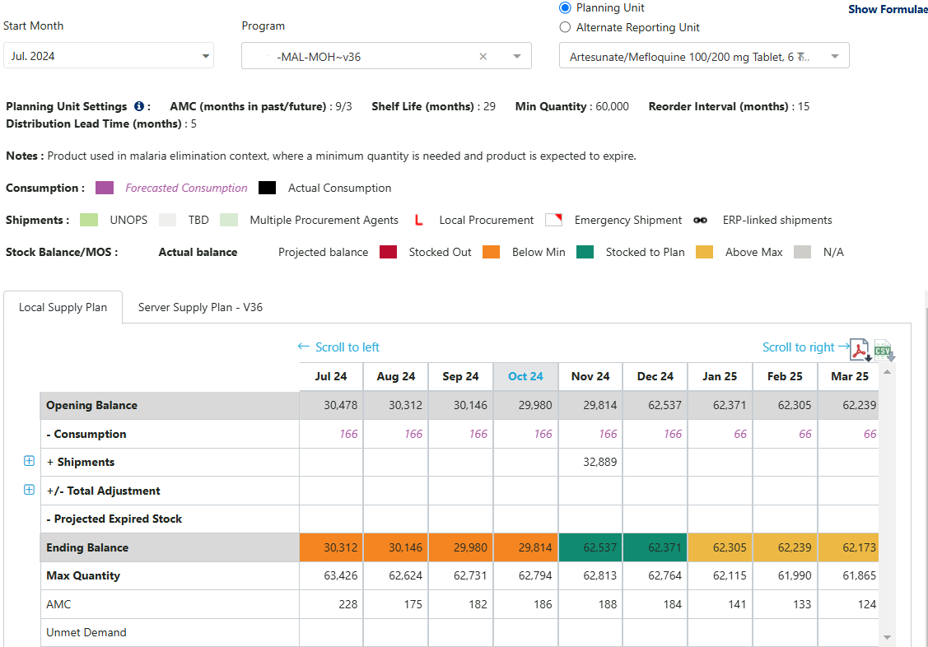Click Sep 24 column header
The image size is (928, 647).
(x=460, y=376)
